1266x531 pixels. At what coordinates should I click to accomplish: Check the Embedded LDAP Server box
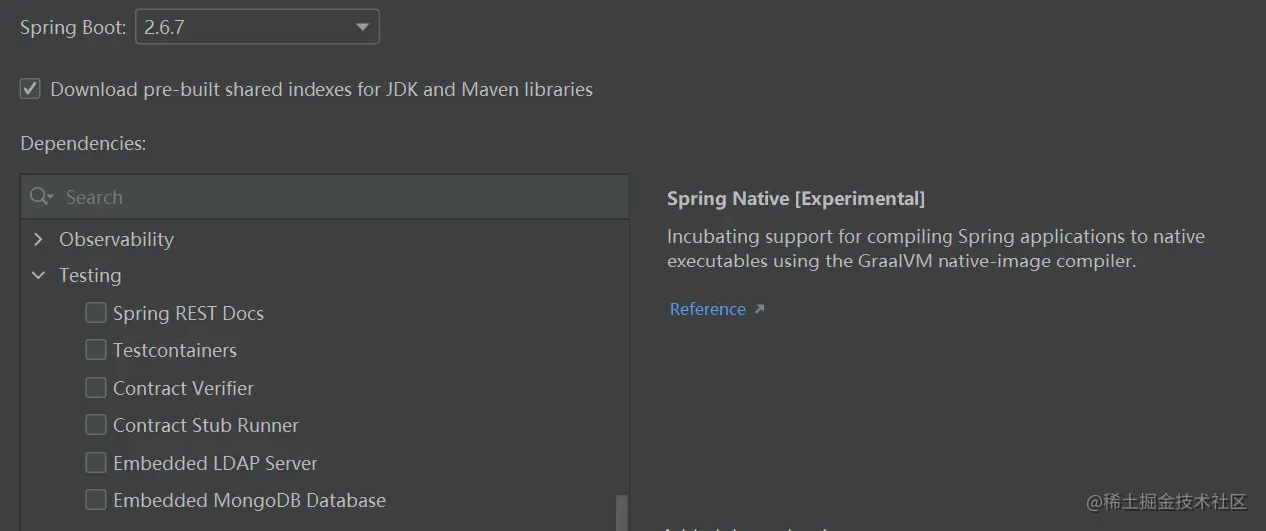(96, 463)
